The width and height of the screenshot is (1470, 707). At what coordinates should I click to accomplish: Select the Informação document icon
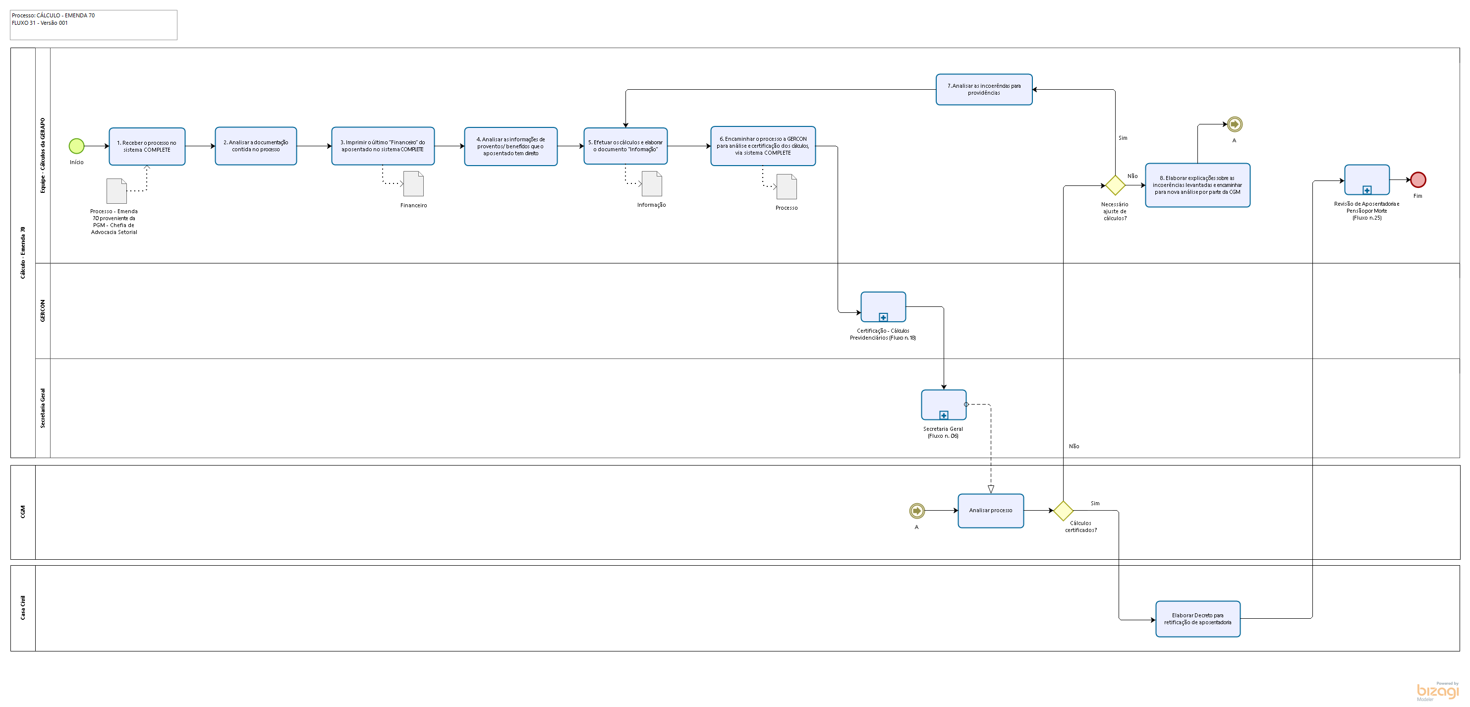click(651, 184)
